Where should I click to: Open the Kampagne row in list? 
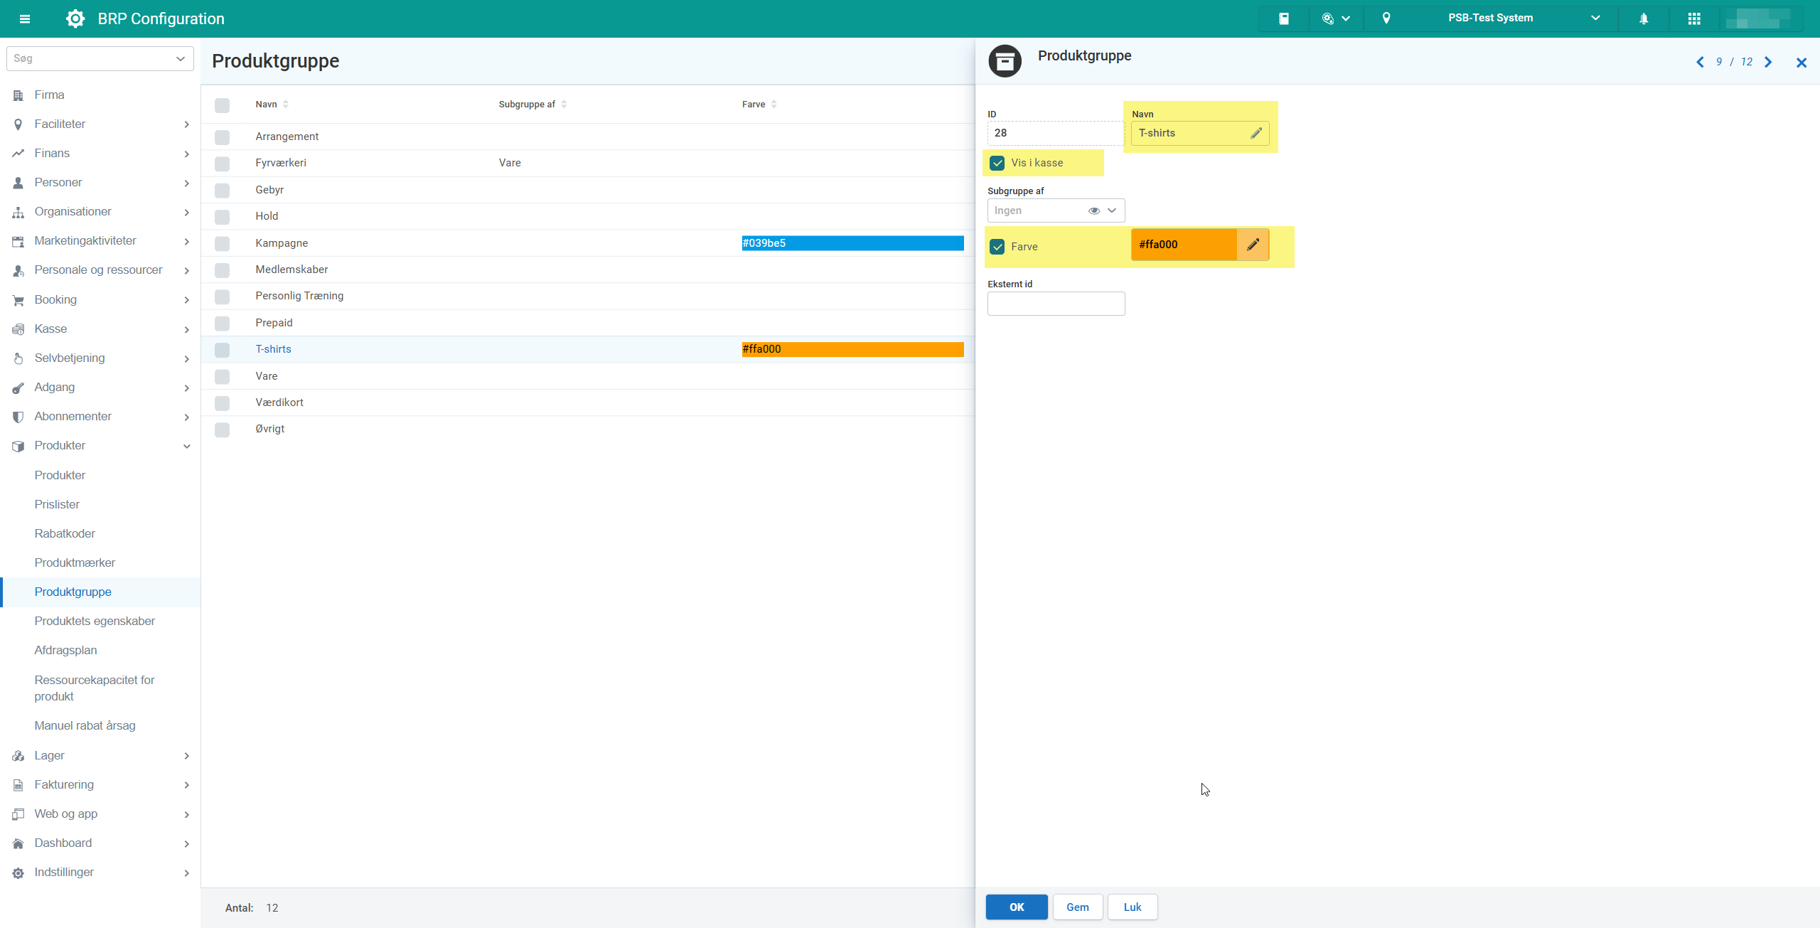pyautogui.click(x=588, y=243)
